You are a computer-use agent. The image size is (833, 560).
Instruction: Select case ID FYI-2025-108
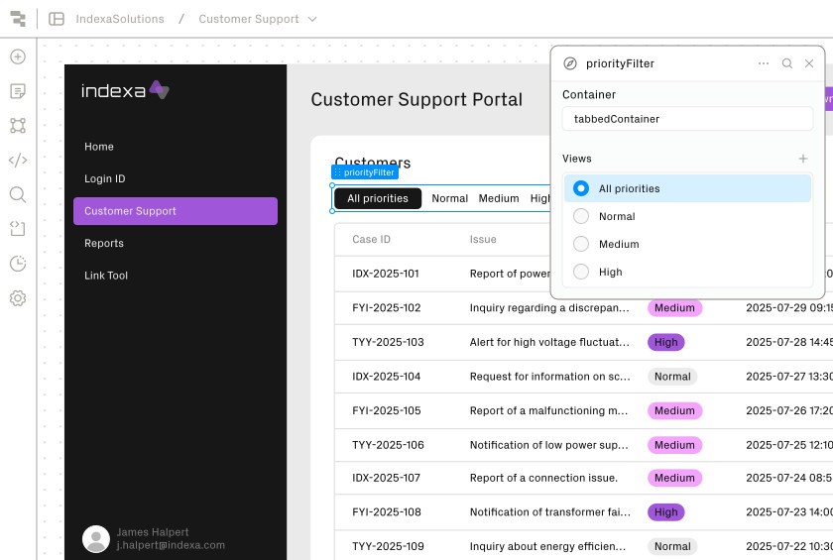coord(386,512)
